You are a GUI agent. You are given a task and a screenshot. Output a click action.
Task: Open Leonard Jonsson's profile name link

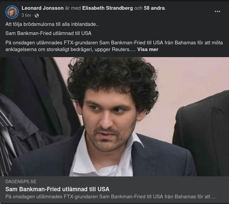click(42, 8)
